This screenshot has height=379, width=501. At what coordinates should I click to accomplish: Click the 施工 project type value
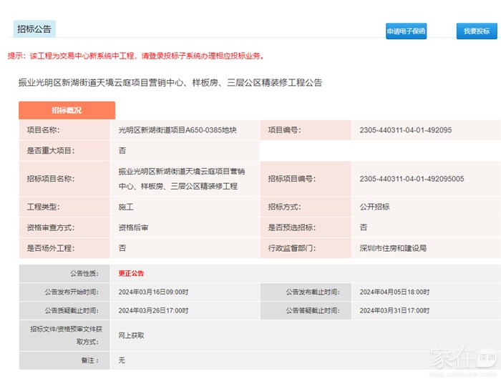(x=126, y=207)
